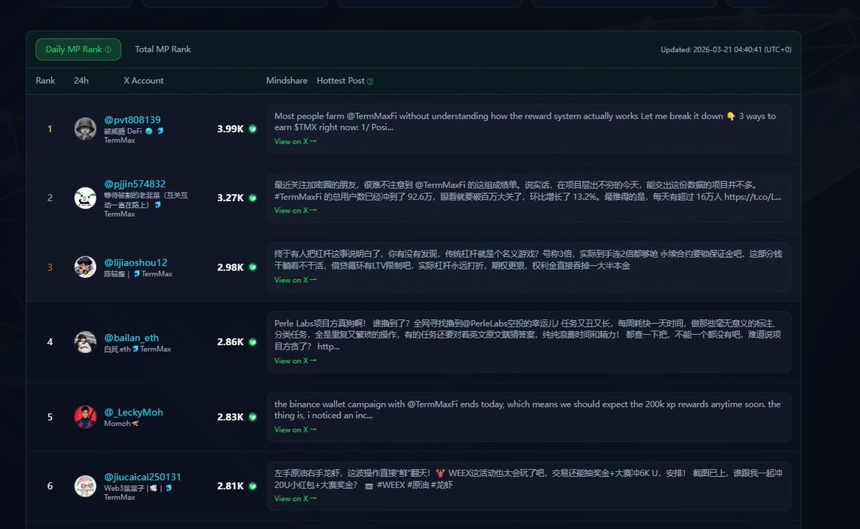Open avatar of @lijiaoshou12
The width and height of the screenshot is (860, 529).
pyautogui.click(x=85, y=267)
